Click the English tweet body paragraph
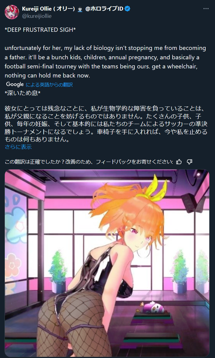Screen dimensions: 215x358 click(x=105, y=62)
